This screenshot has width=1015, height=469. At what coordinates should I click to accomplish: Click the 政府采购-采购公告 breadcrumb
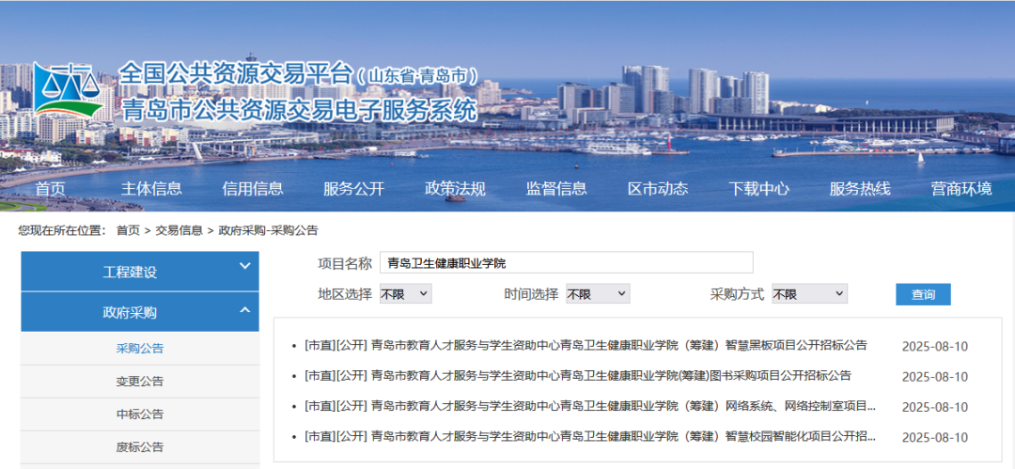(268, 230)
